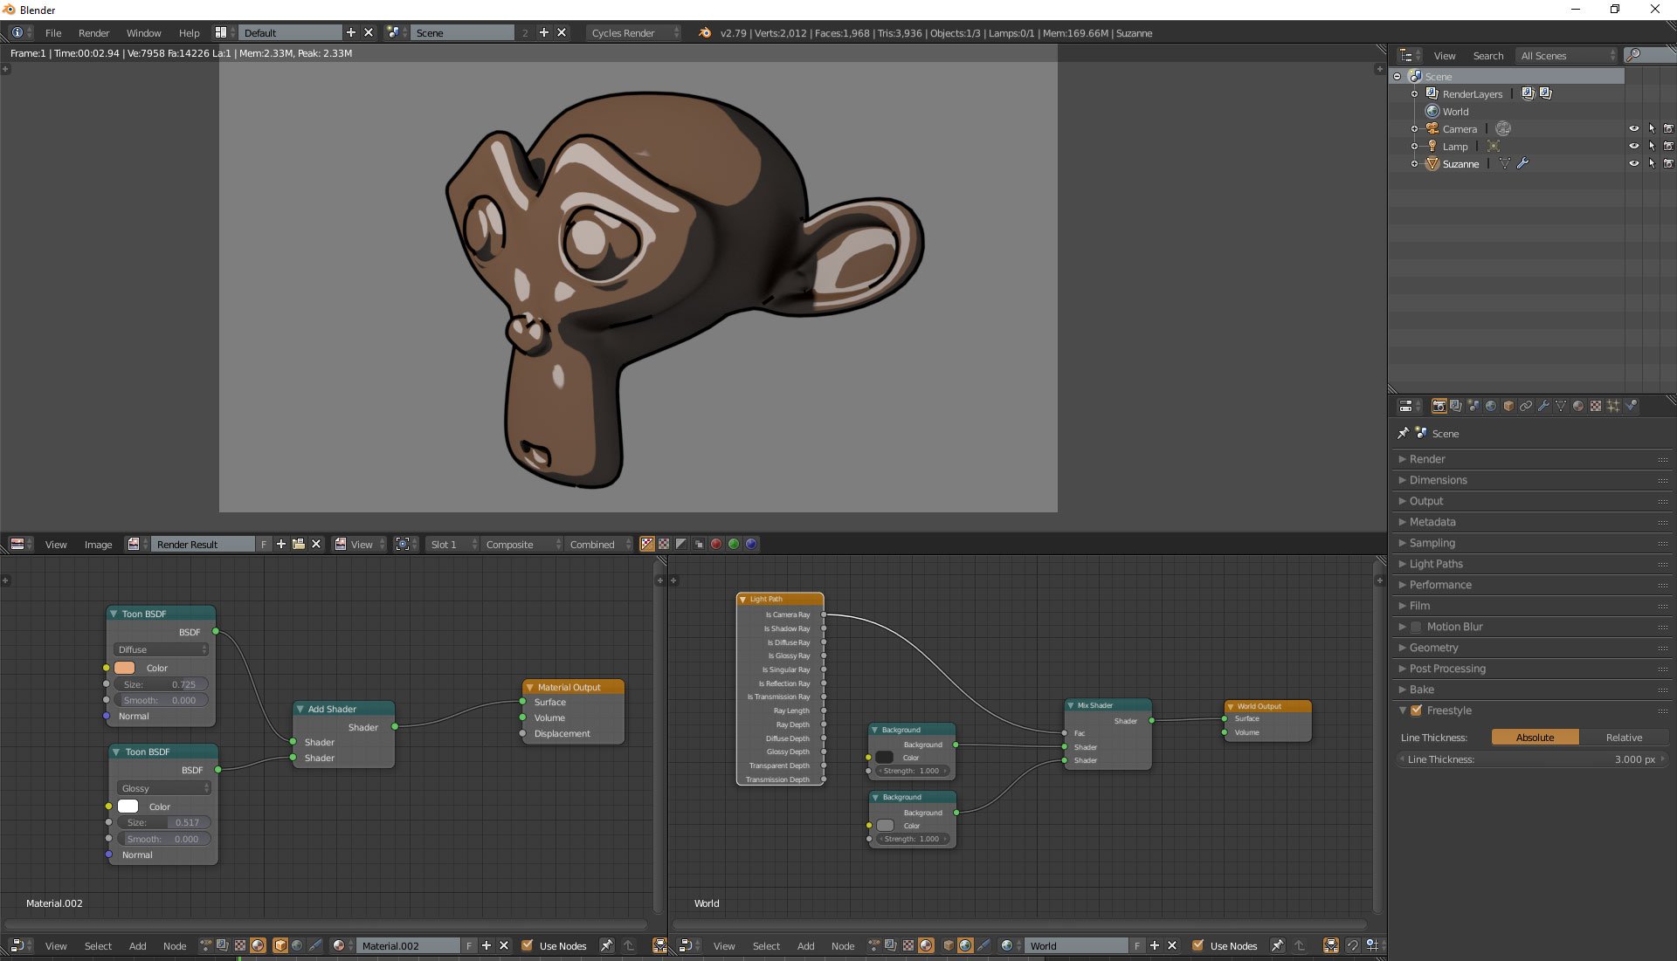Image resolution: width=1677 pixels, height=961 pixels.
Task: Open the Render Layers properties tab
Action: point(1456,406)
